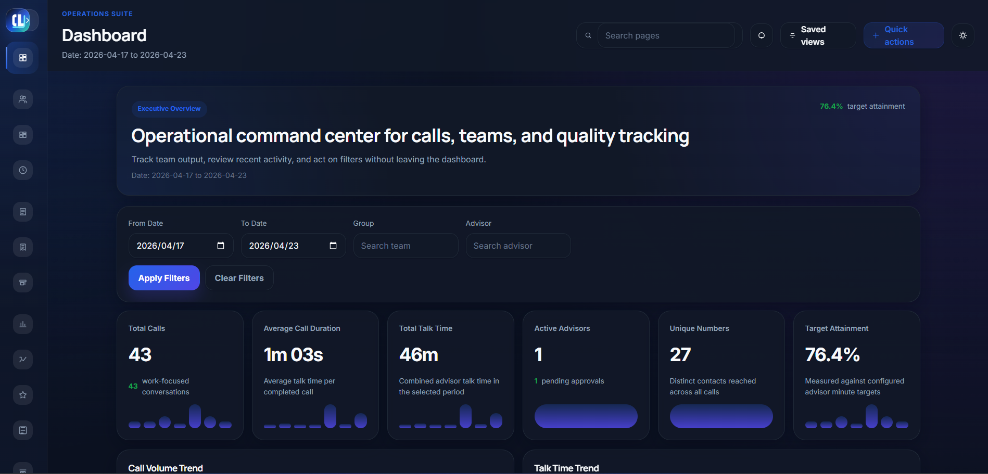Click the Unique Numbers progress bar
This screenshot has width=988, height=474.
tap(721, 416)
